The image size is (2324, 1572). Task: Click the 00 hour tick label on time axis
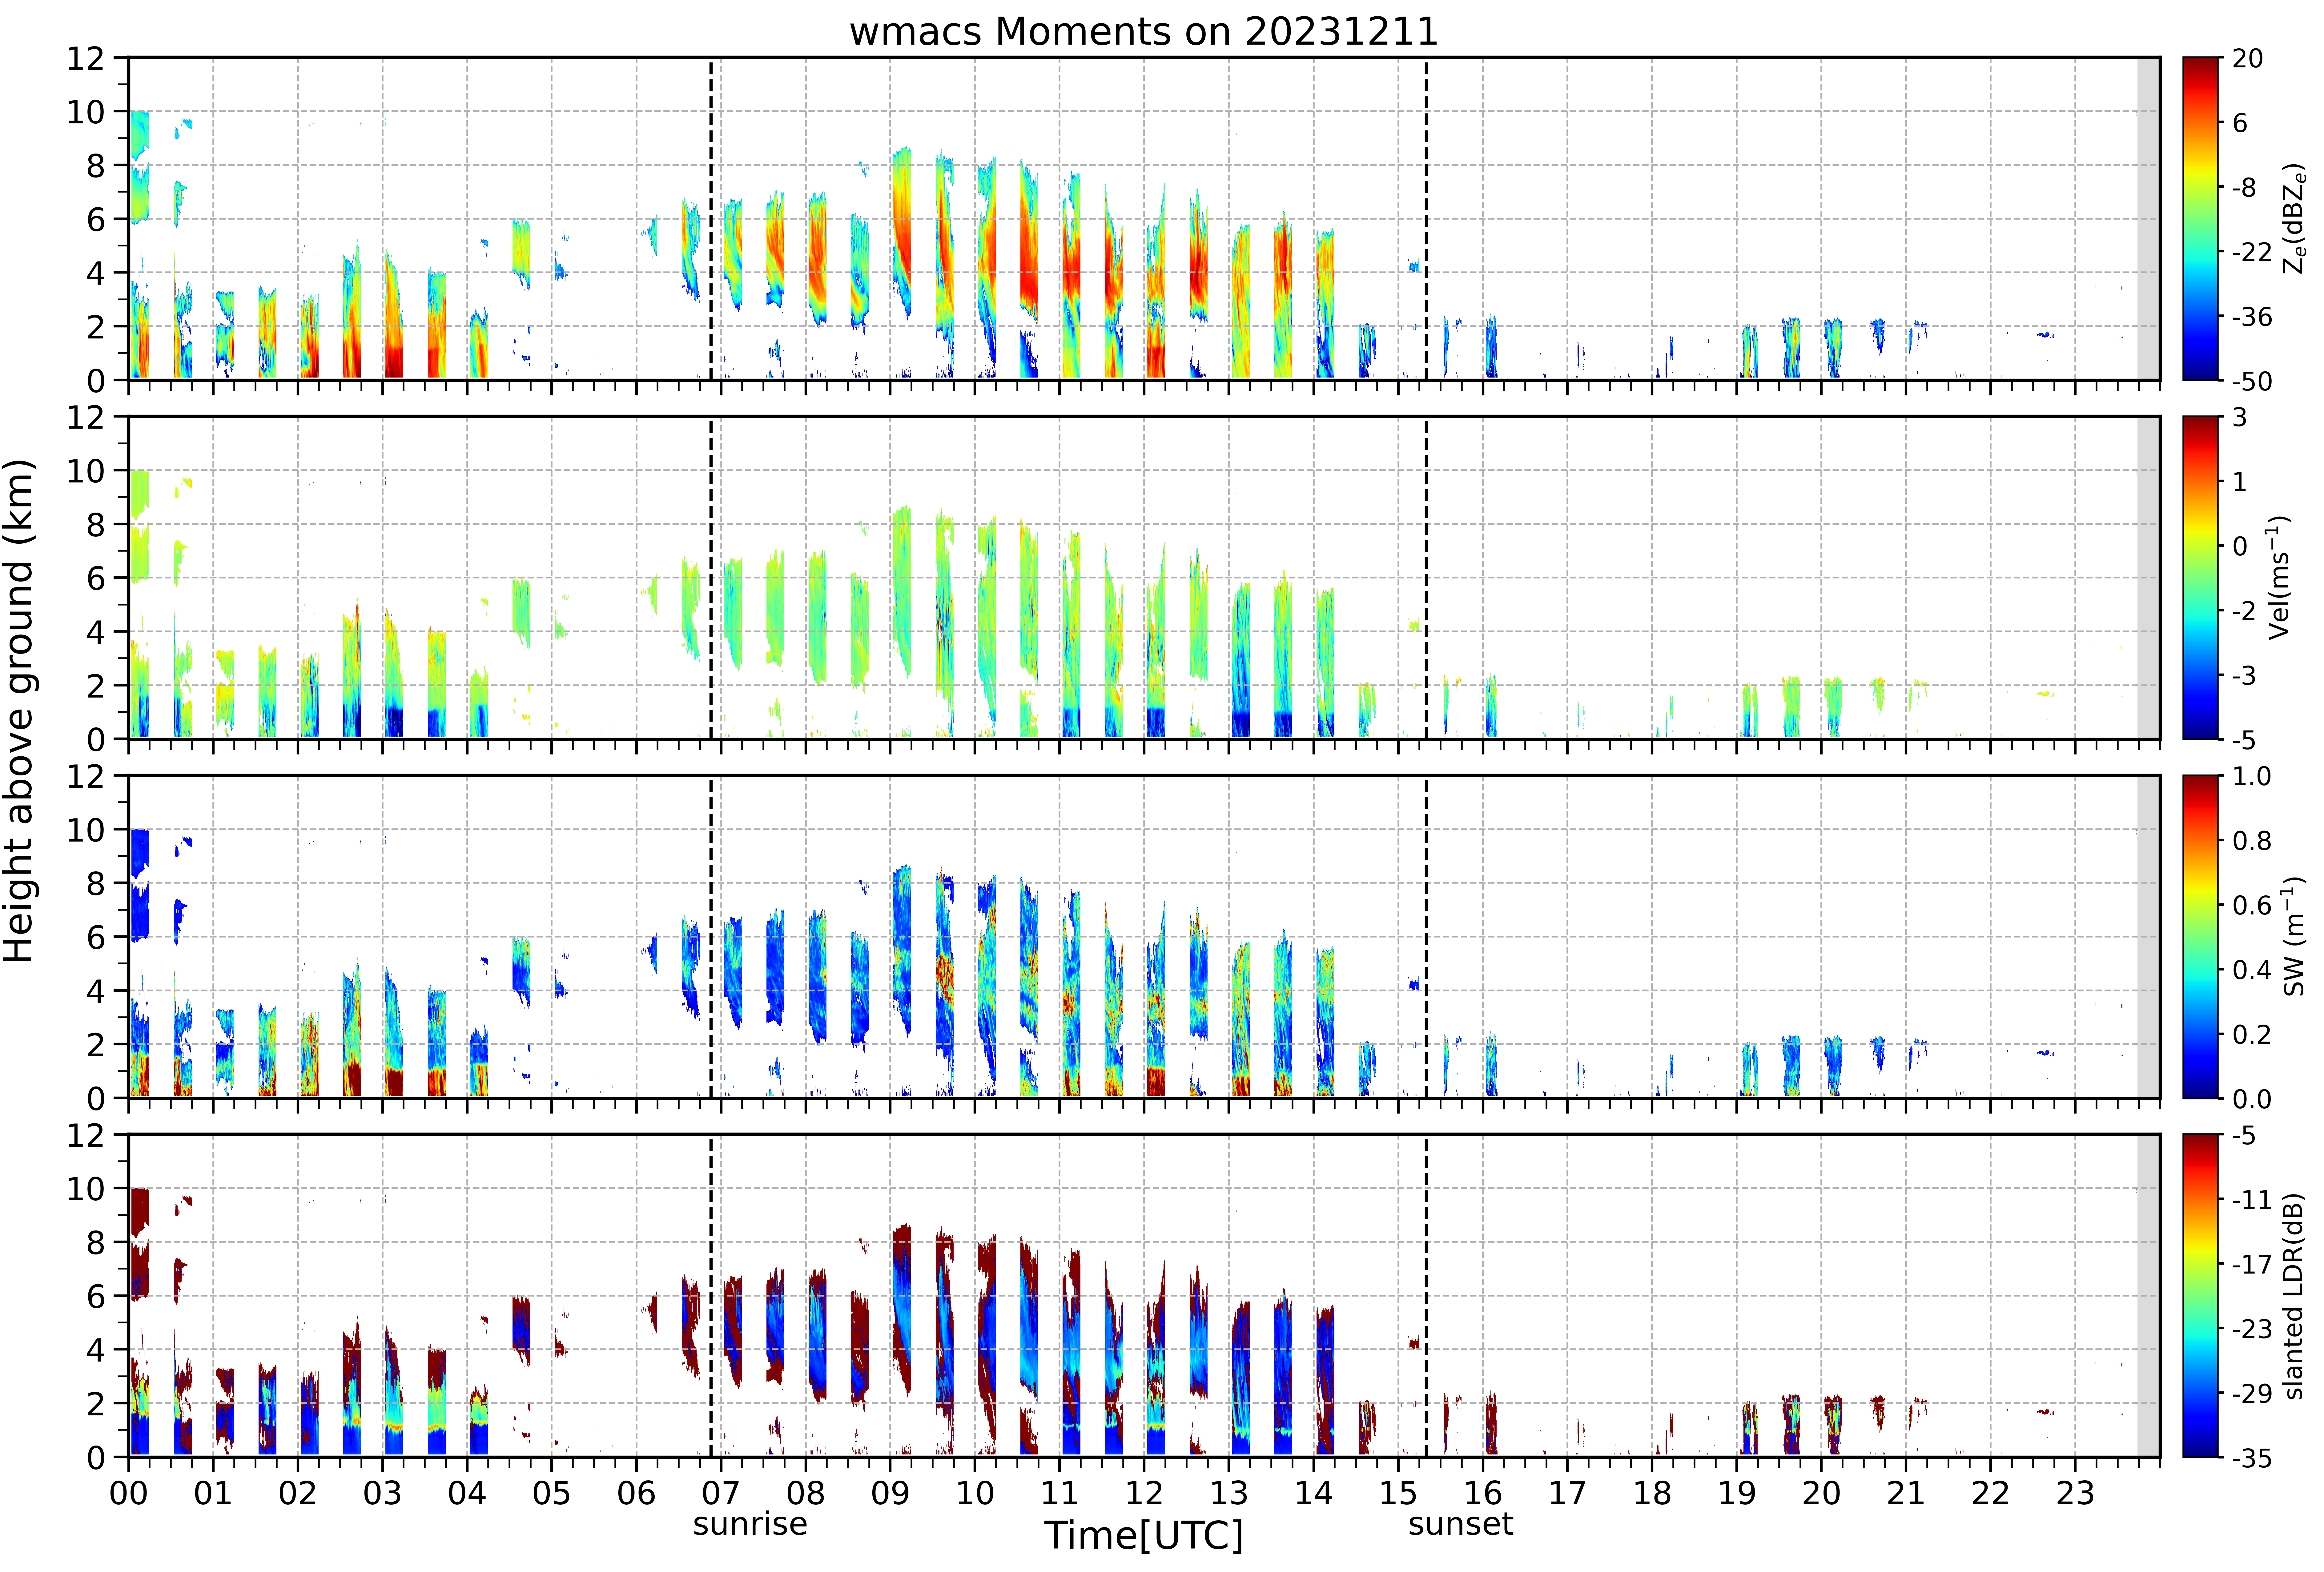(x=128, y=1493)
